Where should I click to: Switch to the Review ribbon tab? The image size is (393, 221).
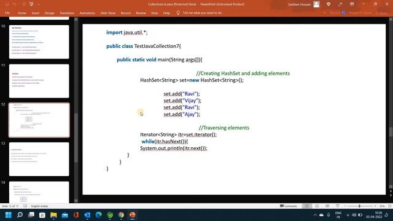click(x=141, y=13)
